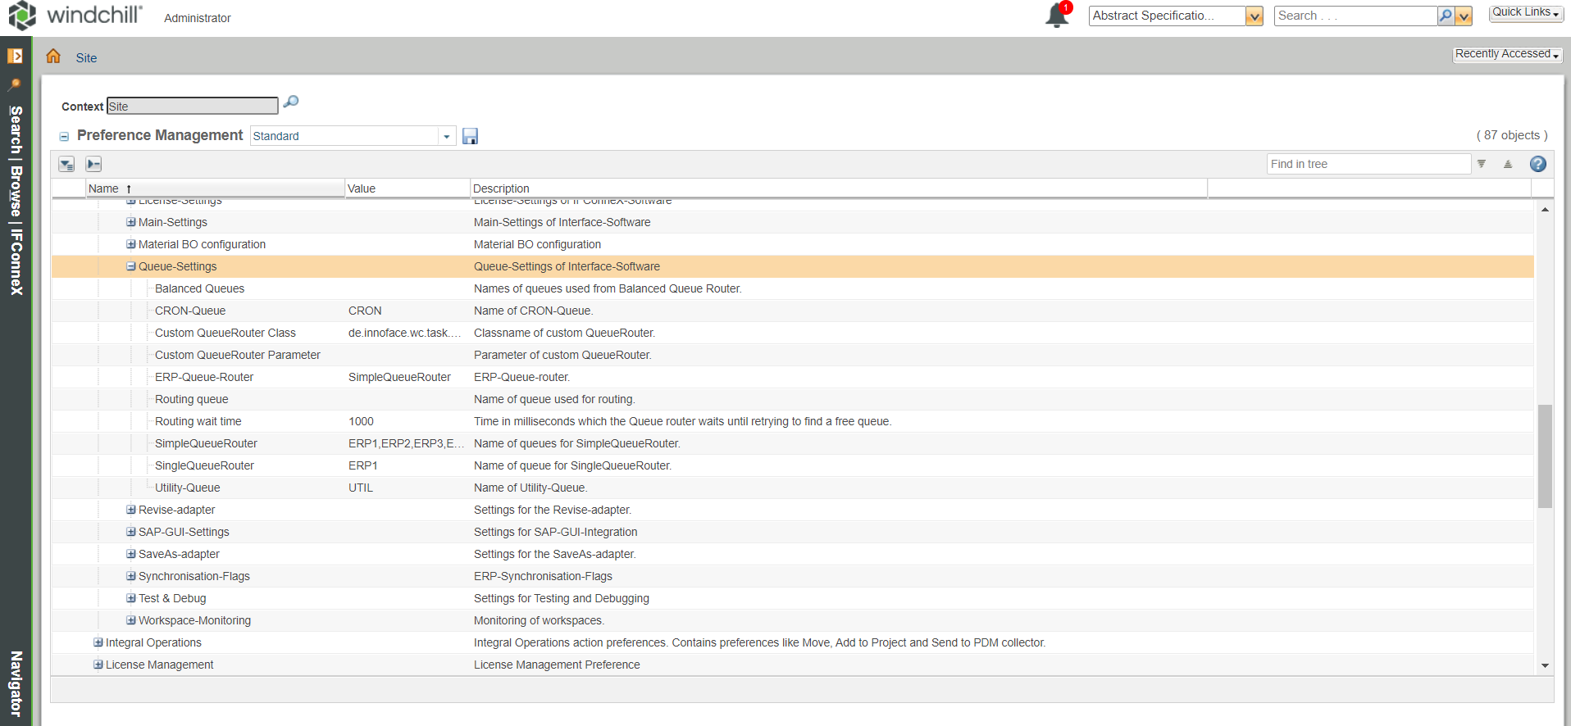
Task: Open the help question mark icon
Action: (1537, 164)
